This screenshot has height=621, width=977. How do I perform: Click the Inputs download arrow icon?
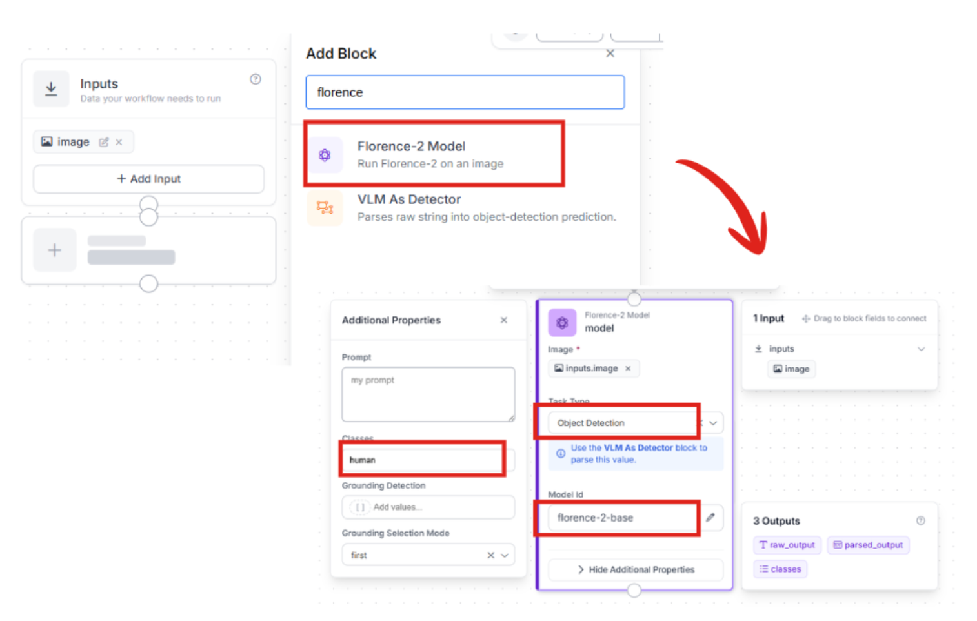(51, 89)
